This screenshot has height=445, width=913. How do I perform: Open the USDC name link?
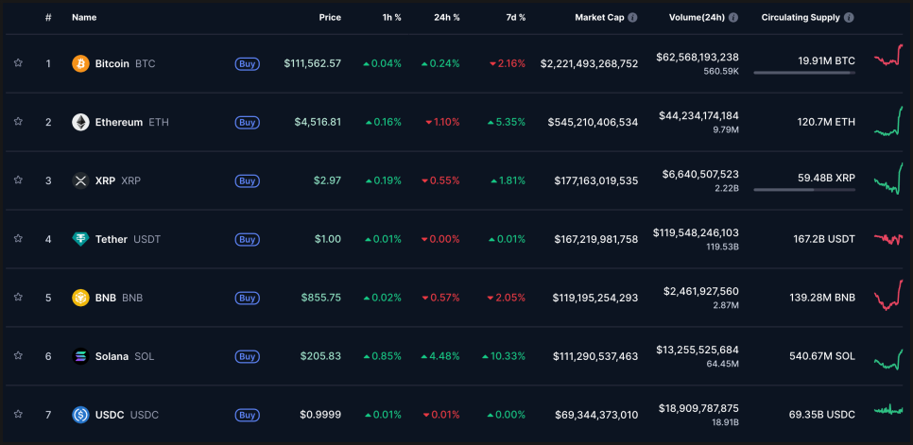click(127, 415)
